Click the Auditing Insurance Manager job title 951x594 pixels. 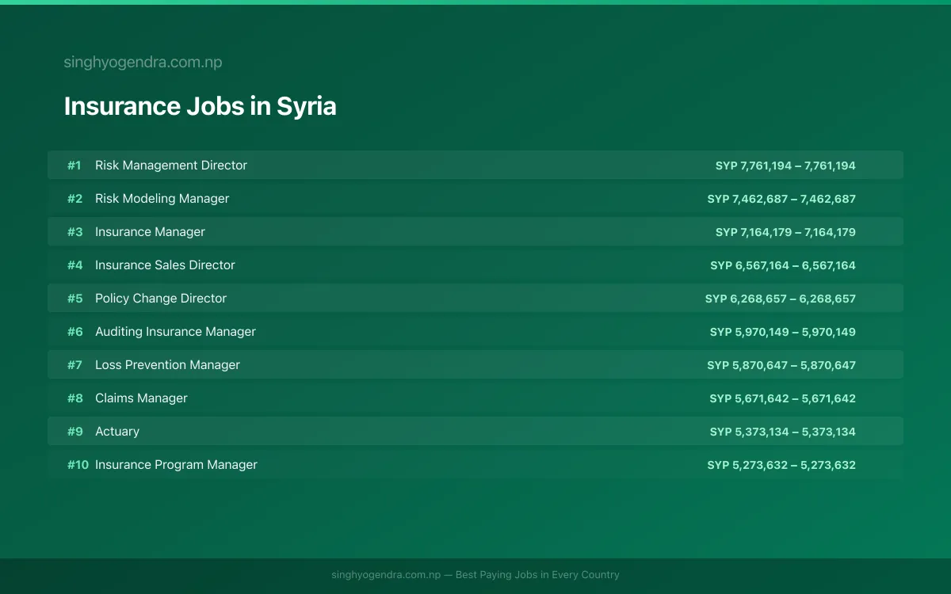[x=176, y=332]
